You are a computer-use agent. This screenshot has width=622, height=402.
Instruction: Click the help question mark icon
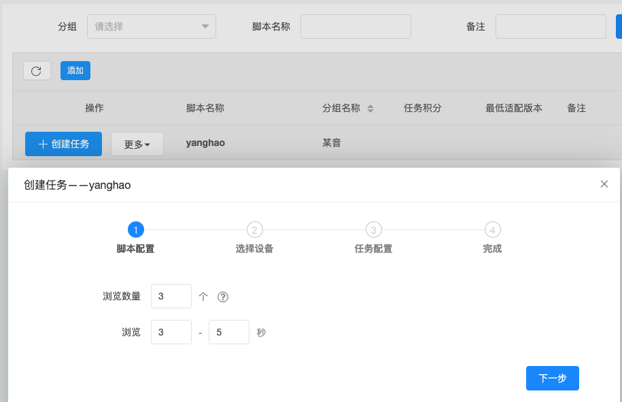222,297
